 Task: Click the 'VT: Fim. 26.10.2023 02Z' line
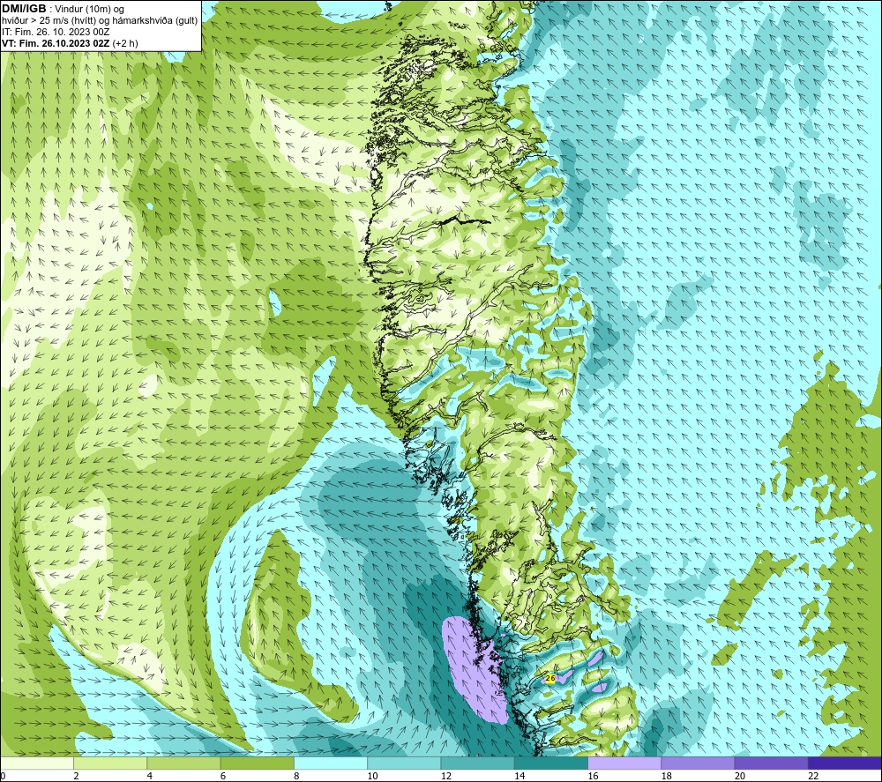(70, 43)
